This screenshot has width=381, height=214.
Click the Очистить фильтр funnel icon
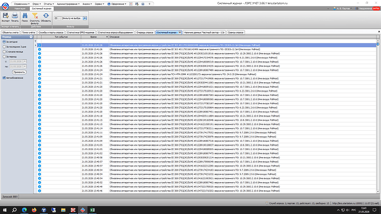[x=35, y=16]
